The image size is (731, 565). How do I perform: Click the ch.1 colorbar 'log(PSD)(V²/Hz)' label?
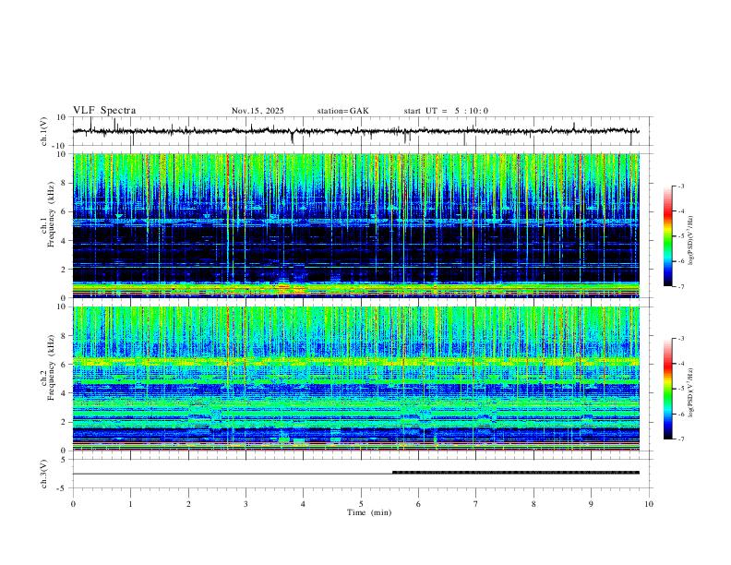pos(690,241)
